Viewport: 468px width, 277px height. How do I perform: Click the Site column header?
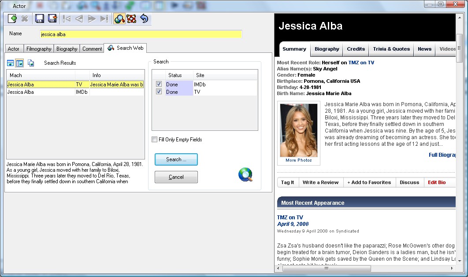pyautogui.click(x=225, y=75)
